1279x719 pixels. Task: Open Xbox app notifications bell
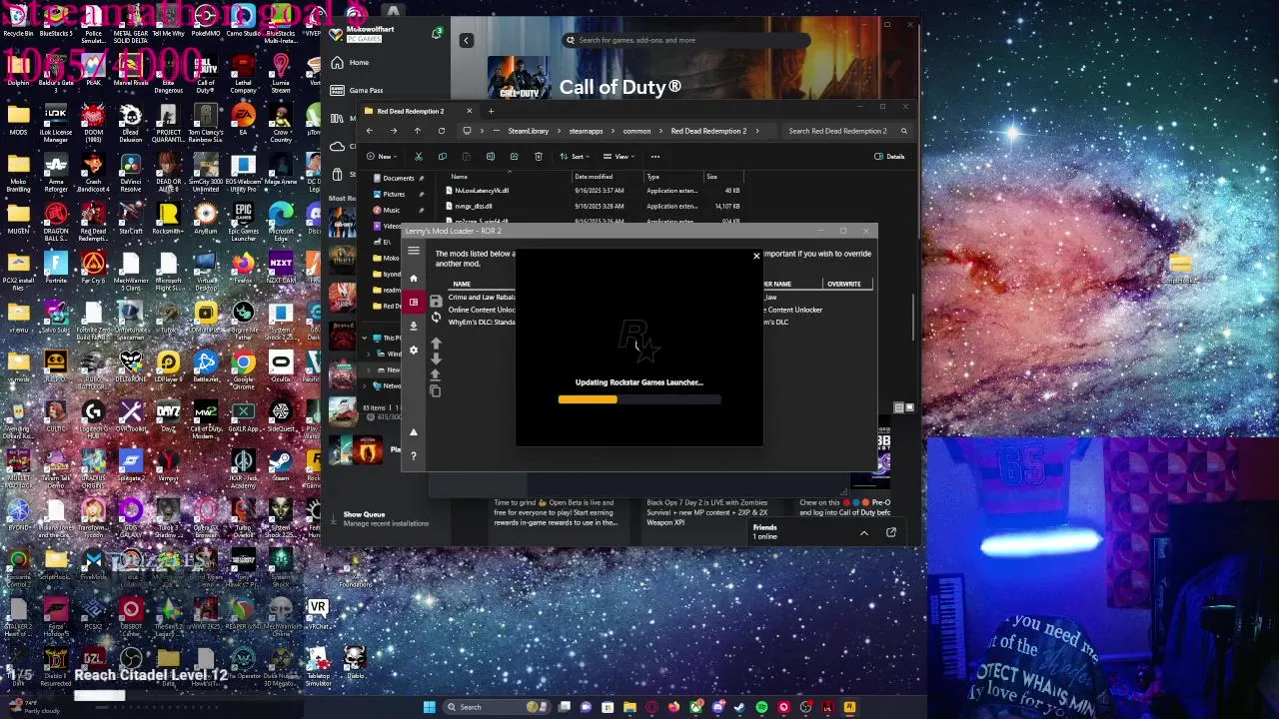[437, 33]
